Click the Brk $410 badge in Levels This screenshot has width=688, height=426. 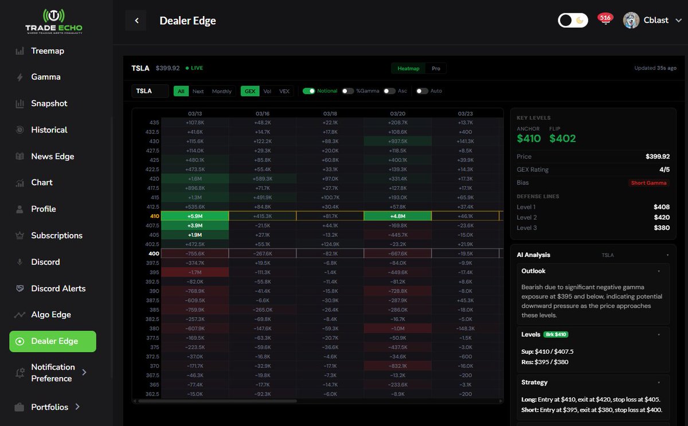pyautogui.click(x=556, y=334)
